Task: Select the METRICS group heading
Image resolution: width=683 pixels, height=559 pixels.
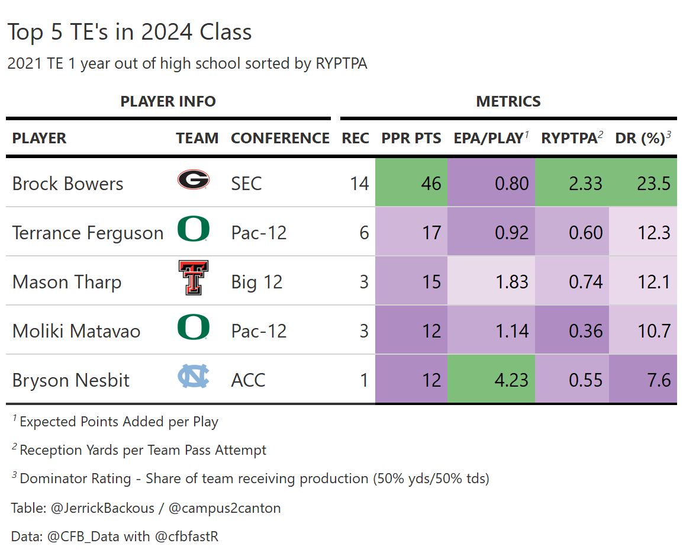Action: click(508, 102)
